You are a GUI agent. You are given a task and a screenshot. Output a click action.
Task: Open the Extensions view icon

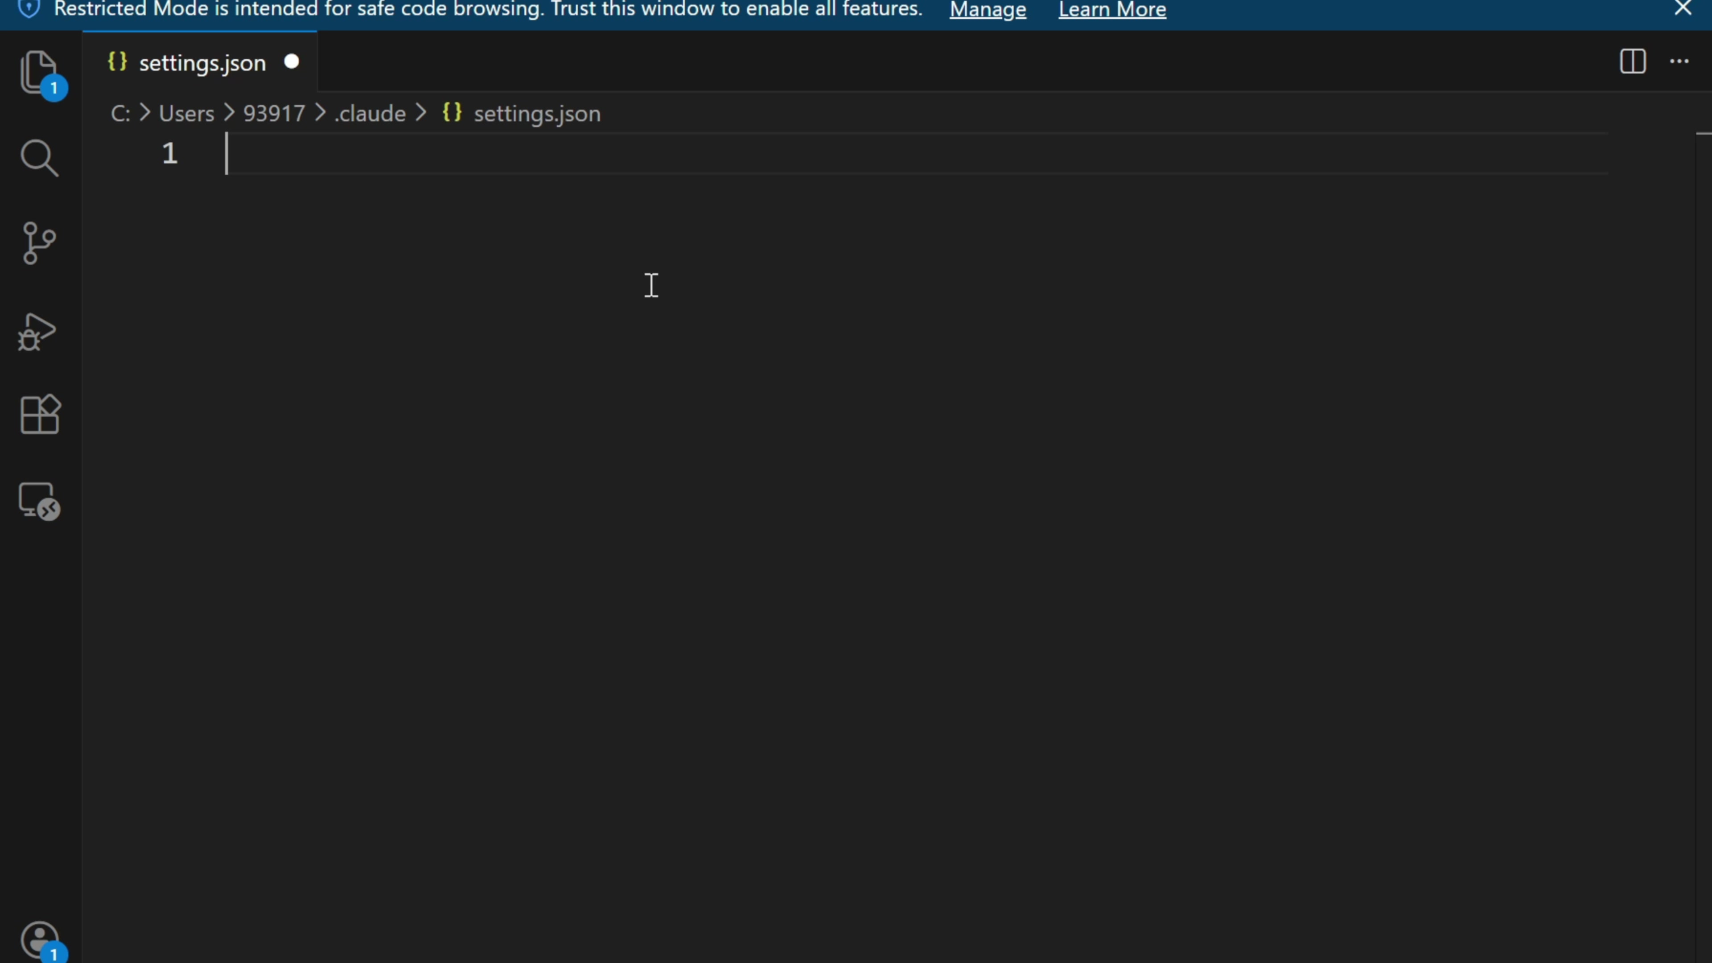pyautogui.click(x=40, y=415)
